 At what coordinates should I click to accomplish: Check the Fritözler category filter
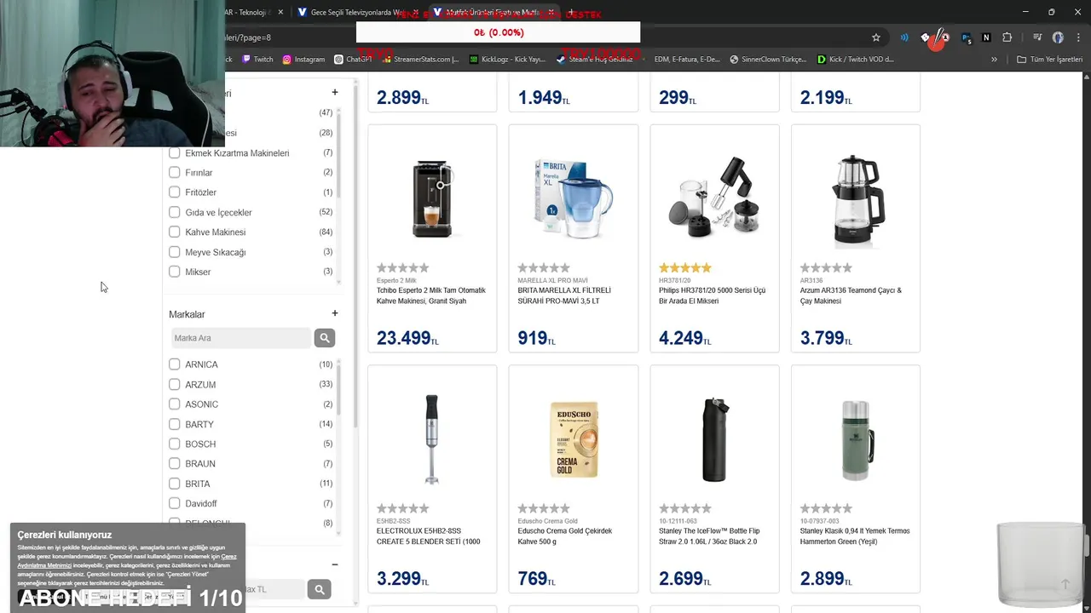click(x=174, y=192)
